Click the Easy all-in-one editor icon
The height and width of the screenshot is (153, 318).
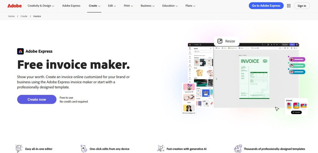click(x=19, y=149)
